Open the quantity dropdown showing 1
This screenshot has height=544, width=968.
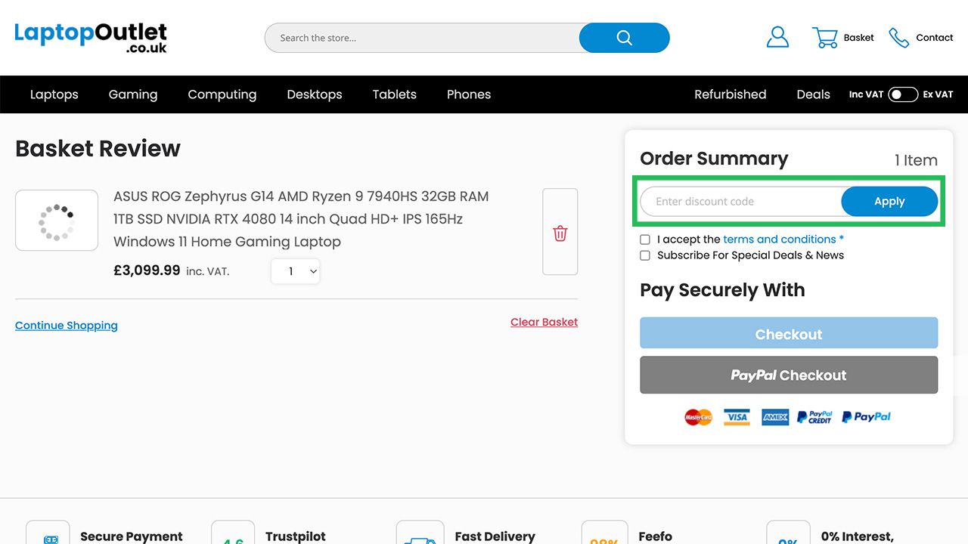(296, 272)
